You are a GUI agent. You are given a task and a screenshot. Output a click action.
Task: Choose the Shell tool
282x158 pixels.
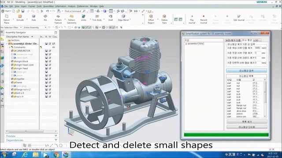coord(110,18)
